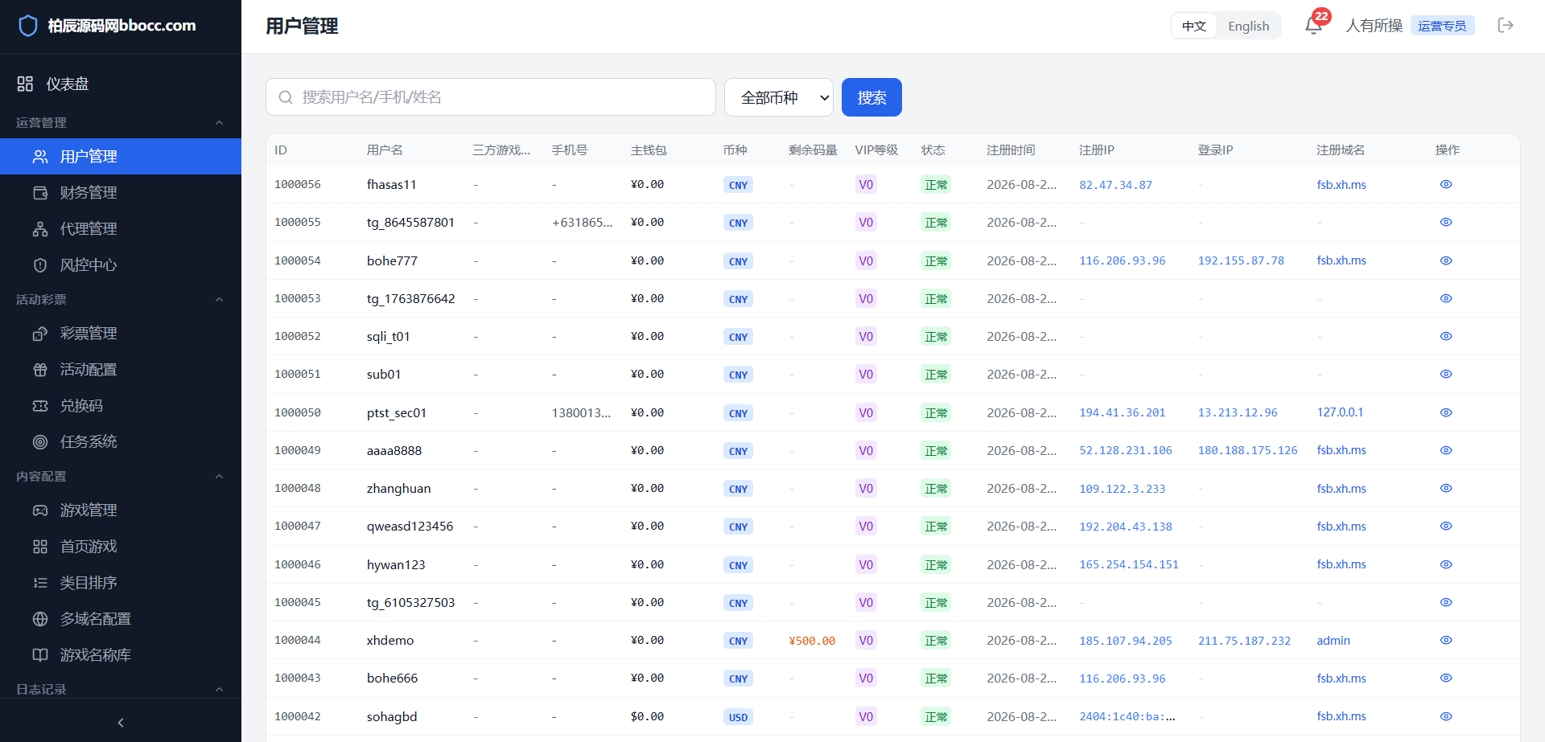Toggle the 日志记录 section chevron
This screenshot has height=742, width=1545.
pyautogui.click(x=219, y=690)
